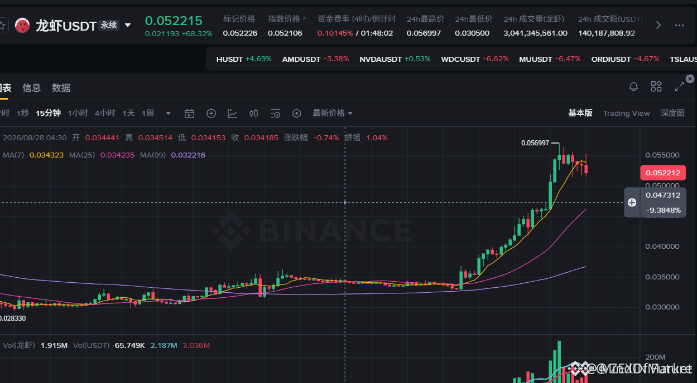Open the candlestick chart-type icon

254,114
